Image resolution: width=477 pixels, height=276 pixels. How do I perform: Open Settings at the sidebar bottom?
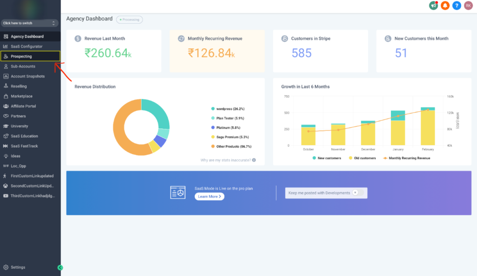pyautogui.click(x=18, y=267)
